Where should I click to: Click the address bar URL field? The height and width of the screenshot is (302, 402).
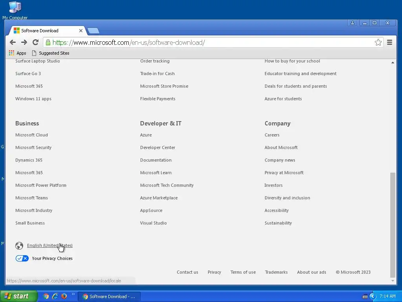click(213, 42)
